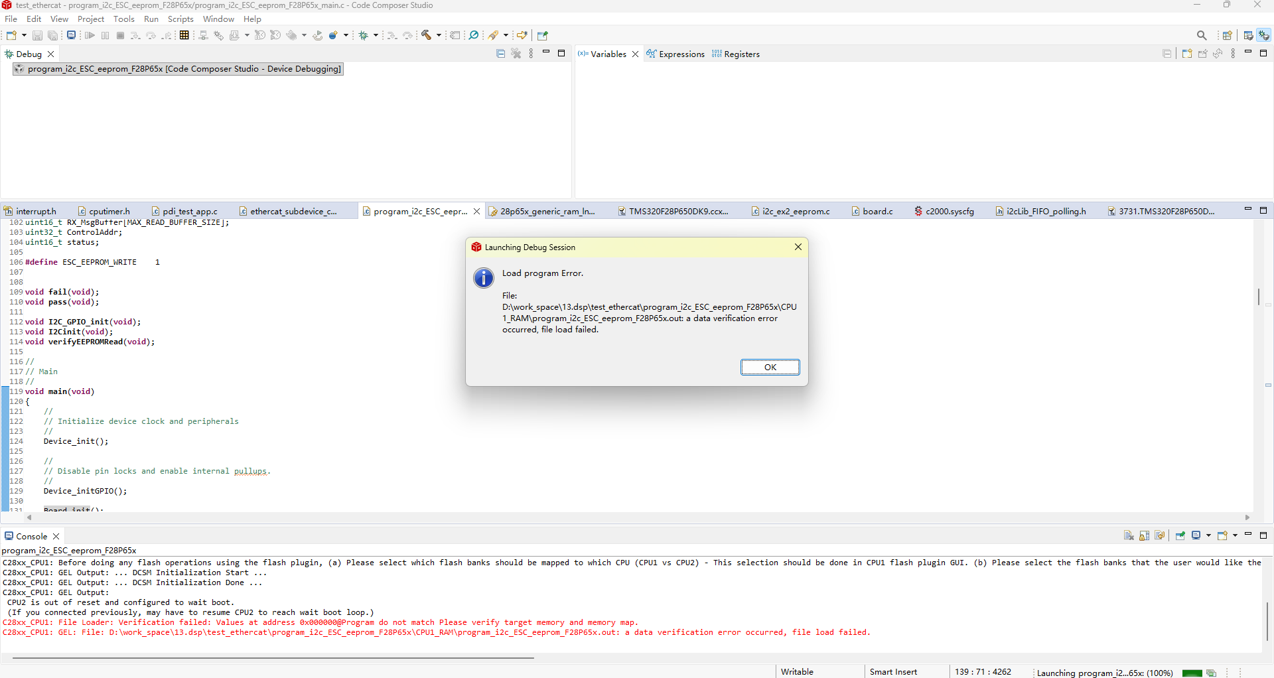Open the File menu
The height and width of the screenshot is (678, 1274).
click(11, 19)
